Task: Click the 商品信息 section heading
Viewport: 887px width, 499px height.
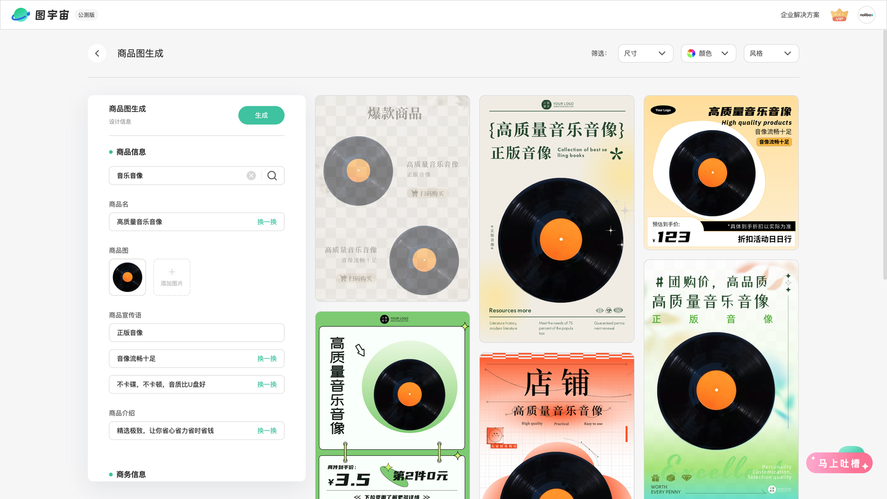Action: [131, 152]
